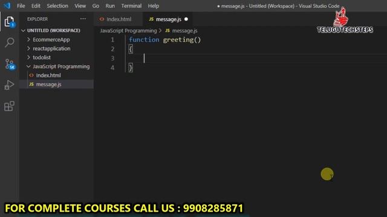Open the Edit menu
Viewport: 387px width, 217px height.
tap(36, 5)
